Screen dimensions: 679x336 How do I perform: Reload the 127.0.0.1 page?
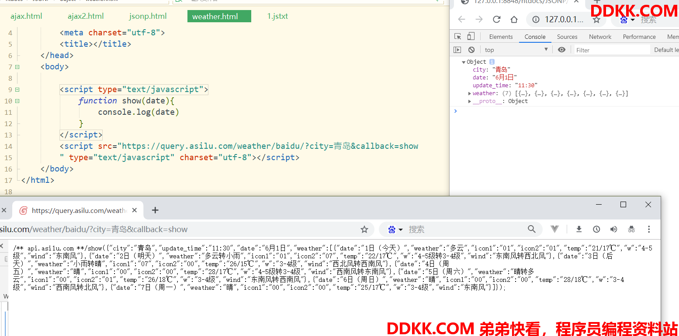click(x=496, y=19)
